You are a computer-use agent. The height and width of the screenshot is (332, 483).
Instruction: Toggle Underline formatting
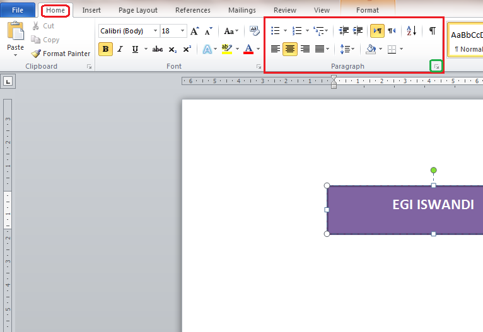click(135, 49)
